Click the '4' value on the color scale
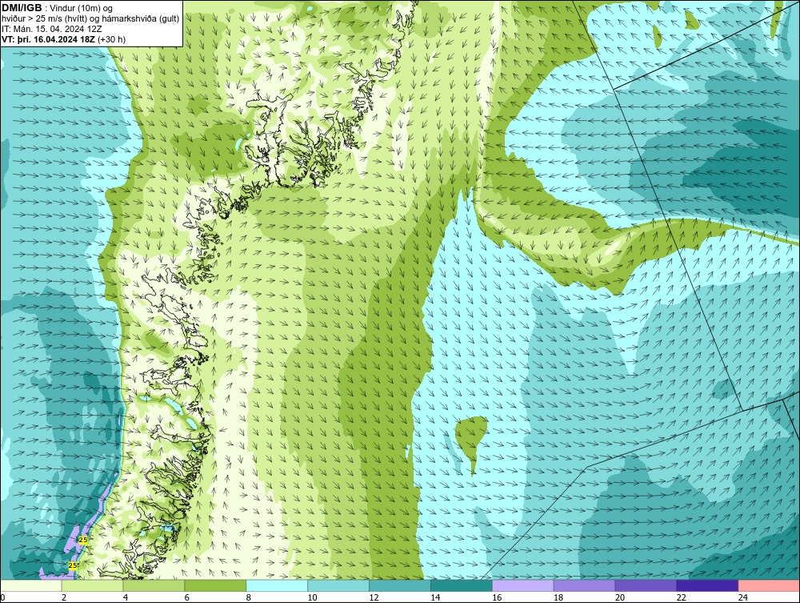The width and height of the screenshot is (800, 603). click(126, 597)
